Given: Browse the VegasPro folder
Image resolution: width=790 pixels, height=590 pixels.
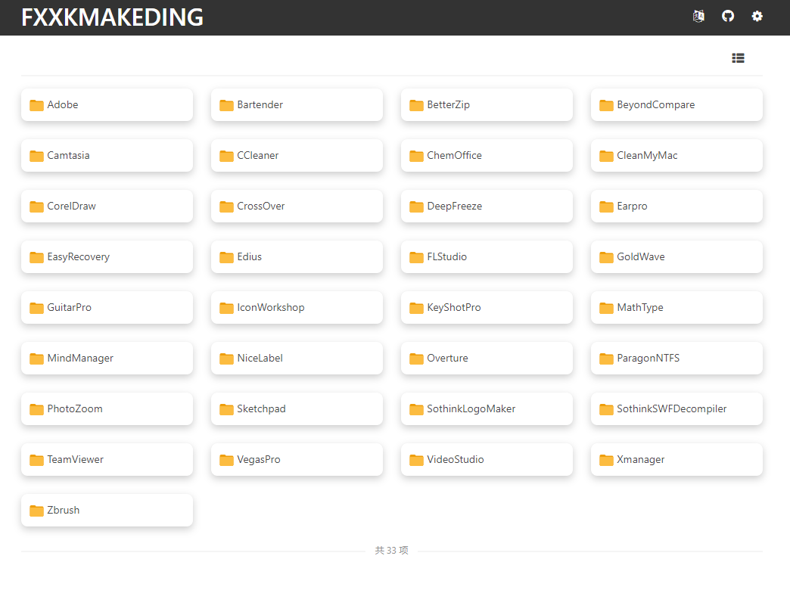Looking at the screenshot, I should 297,459.
